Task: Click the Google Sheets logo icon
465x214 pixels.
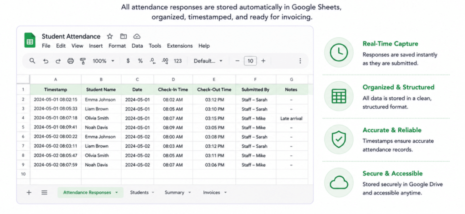Action: (30, 40)
